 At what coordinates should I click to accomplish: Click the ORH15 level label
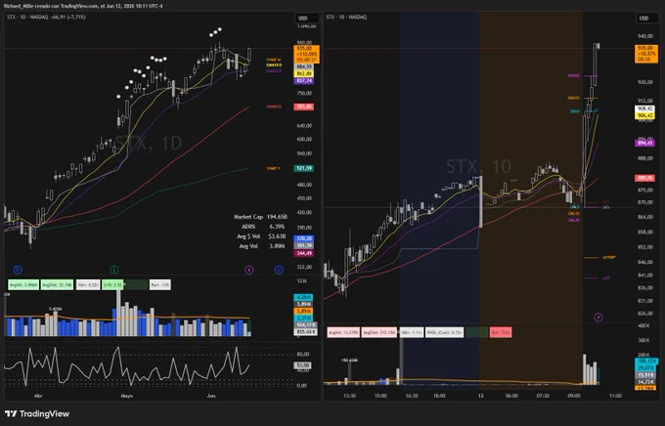click(574, 98)
